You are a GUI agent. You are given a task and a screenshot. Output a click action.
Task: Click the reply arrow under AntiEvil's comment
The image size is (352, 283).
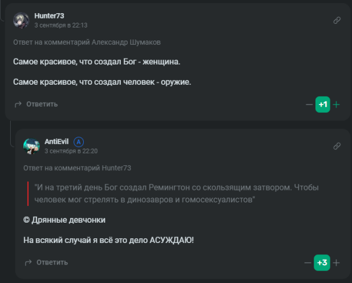28,263
